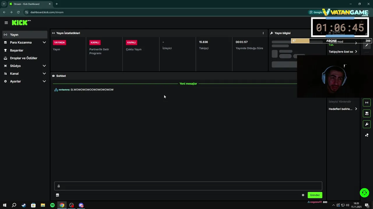Click the chat message input field
This screenshot has height=209, width=373.
click(x=188, y=186)
